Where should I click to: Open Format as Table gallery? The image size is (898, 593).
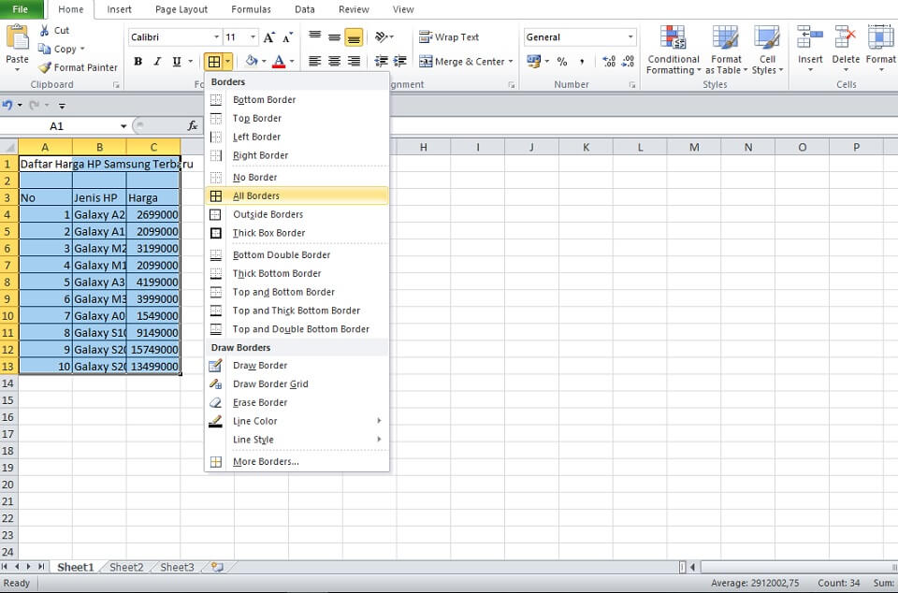[x=726, y=51]
